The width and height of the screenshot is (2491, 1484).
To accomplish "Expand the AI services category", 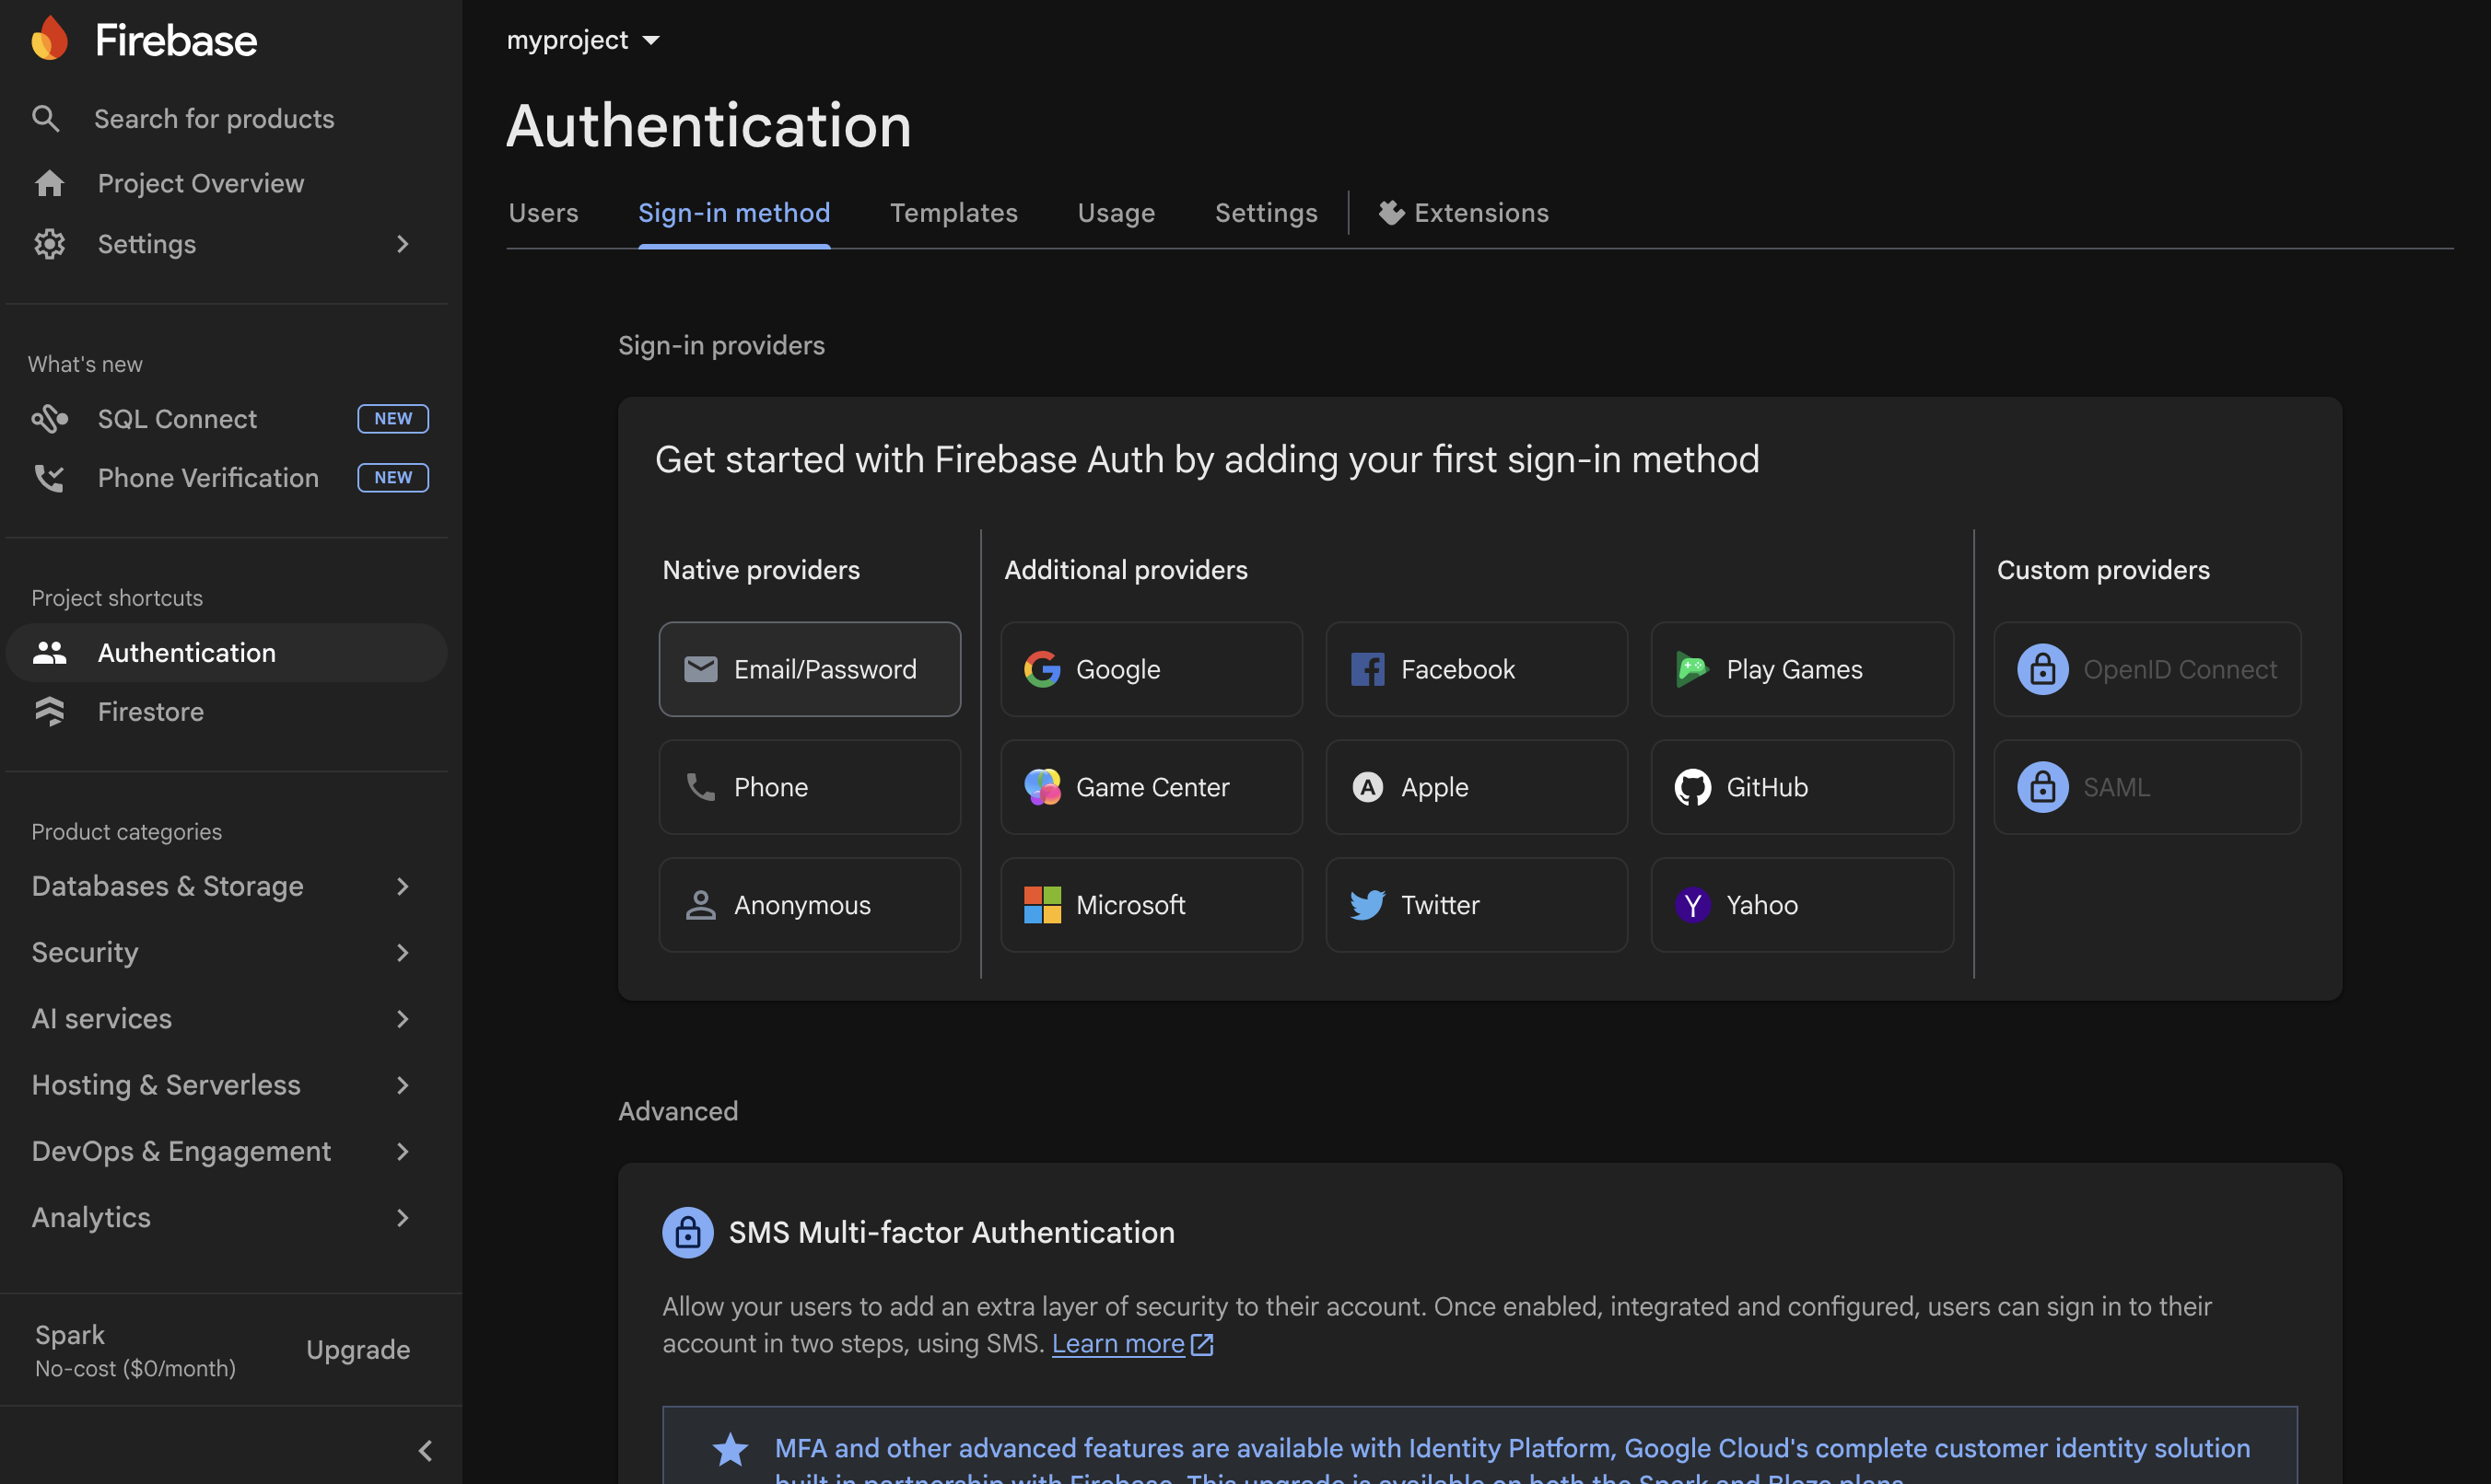I will click(403, 1019).
